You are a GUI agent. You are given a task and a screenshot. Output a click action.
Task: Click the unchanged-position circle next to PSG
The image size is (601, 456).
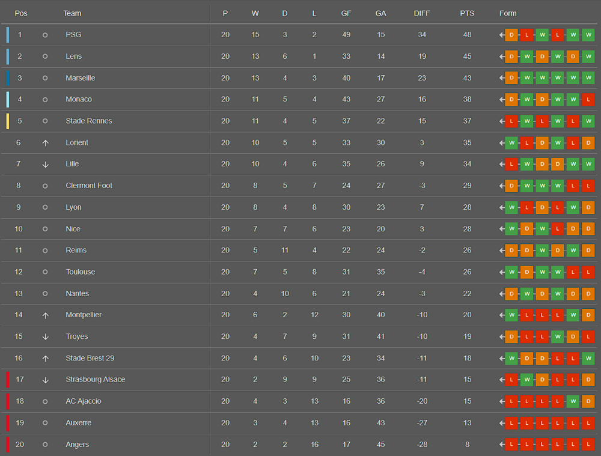point(45,35)
